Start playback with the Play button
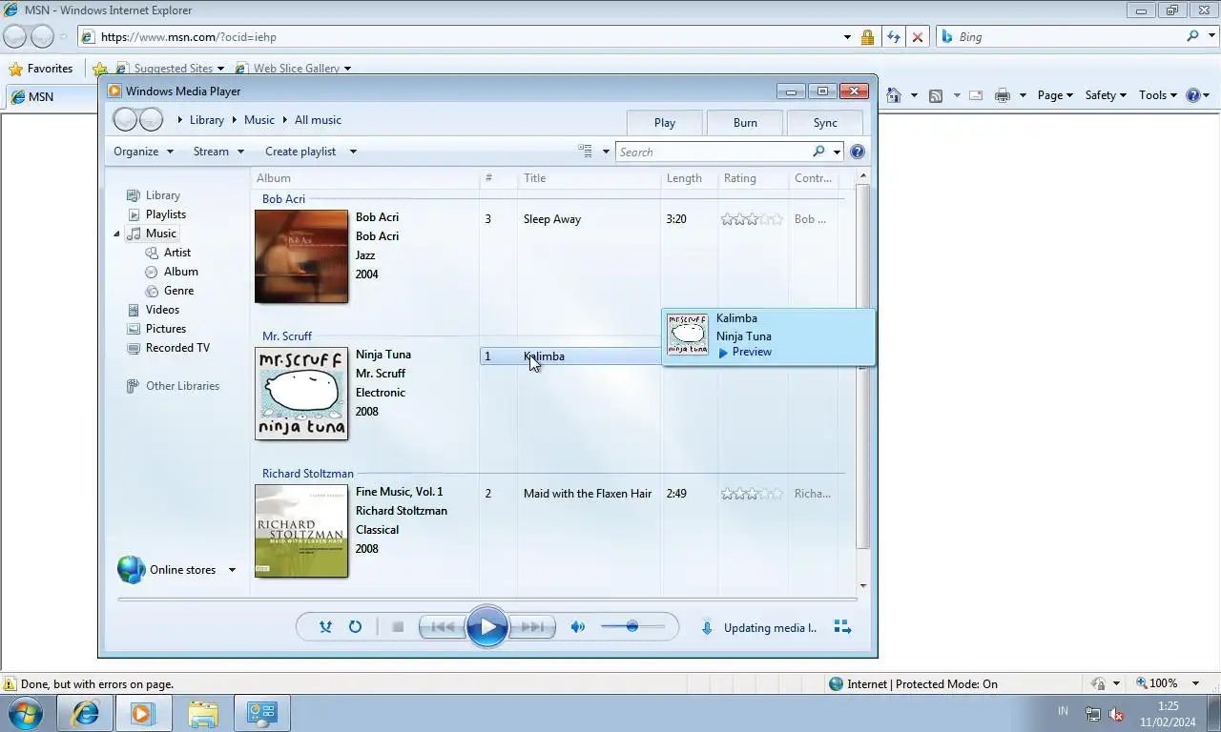The height and width of the screenshot is (732, 1221). 487,627
